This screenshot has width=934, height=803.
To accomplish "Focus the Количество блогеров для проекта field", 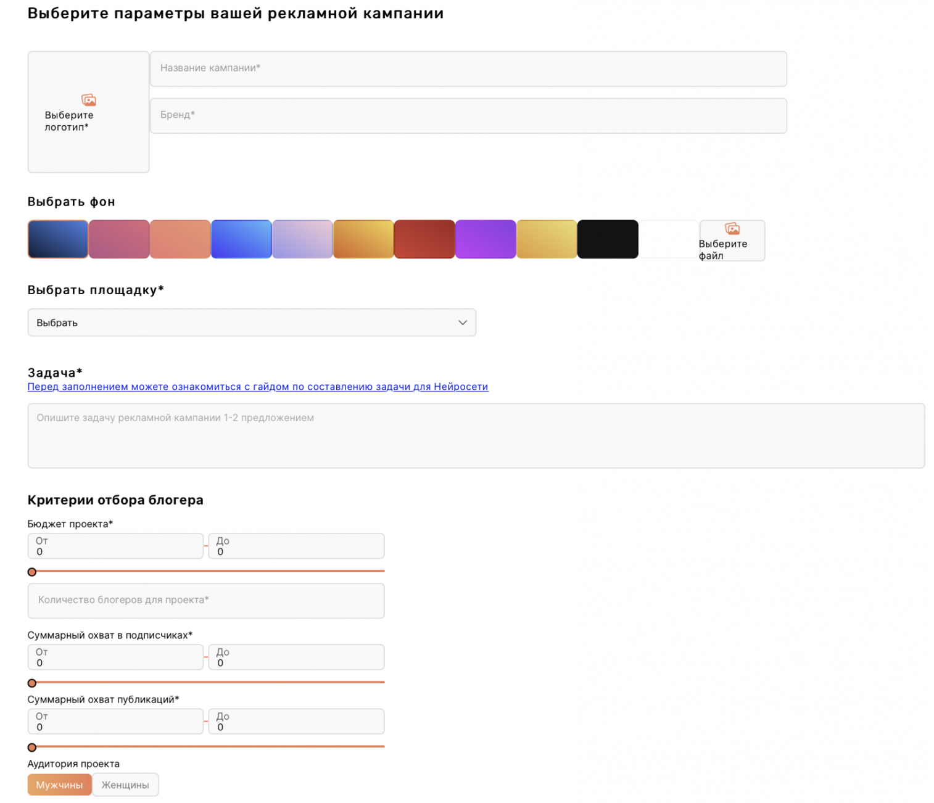I will pos(206,600).
